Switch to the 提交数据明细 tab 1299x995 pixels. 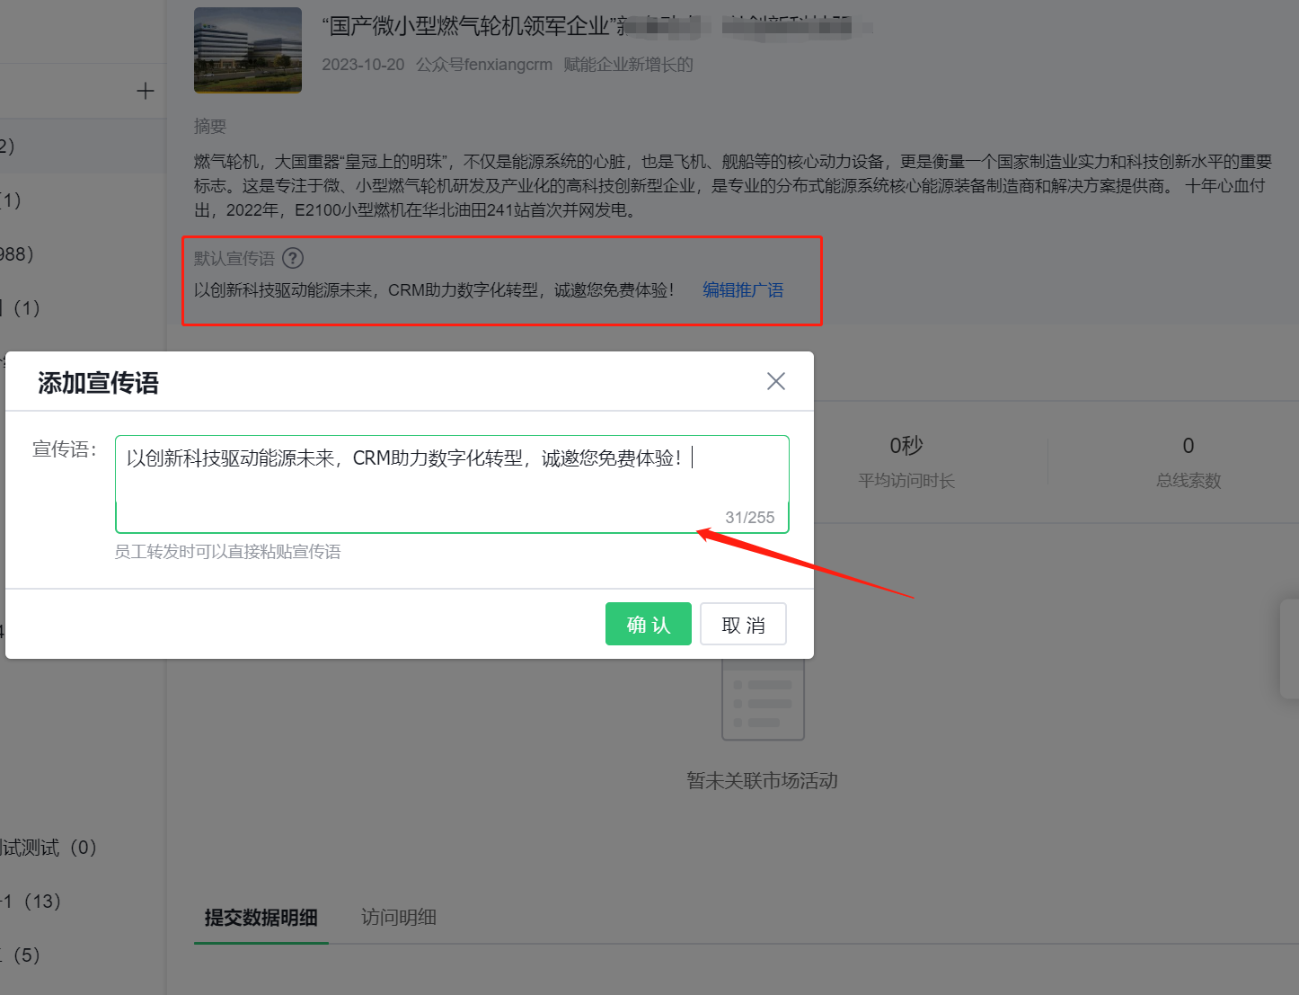coord(261,918)
